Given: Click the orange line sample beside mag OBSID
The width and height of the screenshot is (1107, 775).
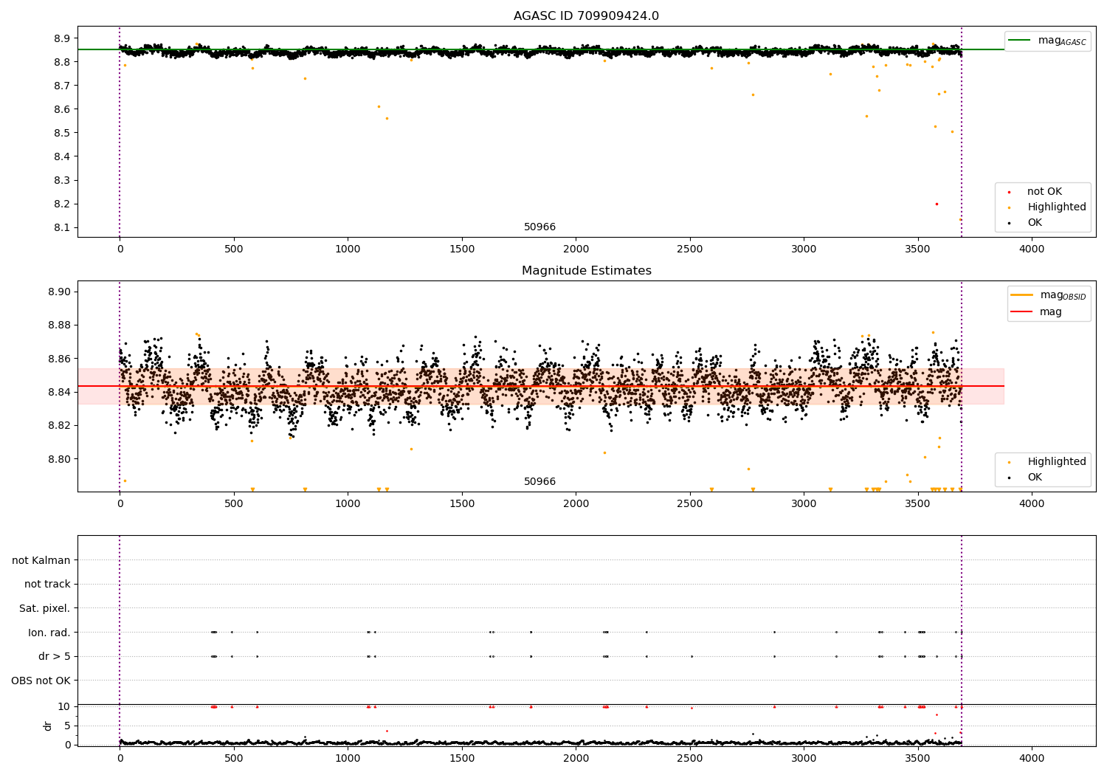Looking at the screenshot, I should click(x=1021, y=295).
